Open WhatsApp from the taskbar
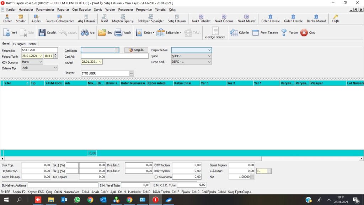This screenshot has width=364, height=205. tap(77, 200)
